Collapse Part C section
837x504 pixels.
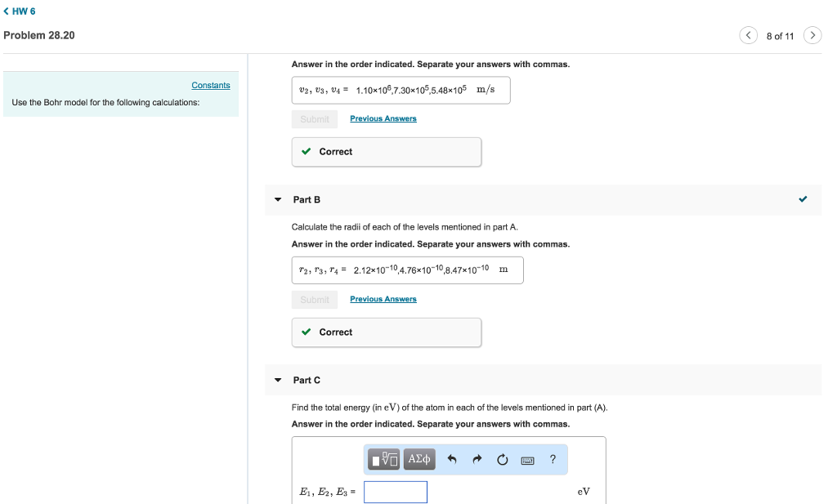pyautogui.click(x=278, y=381)
